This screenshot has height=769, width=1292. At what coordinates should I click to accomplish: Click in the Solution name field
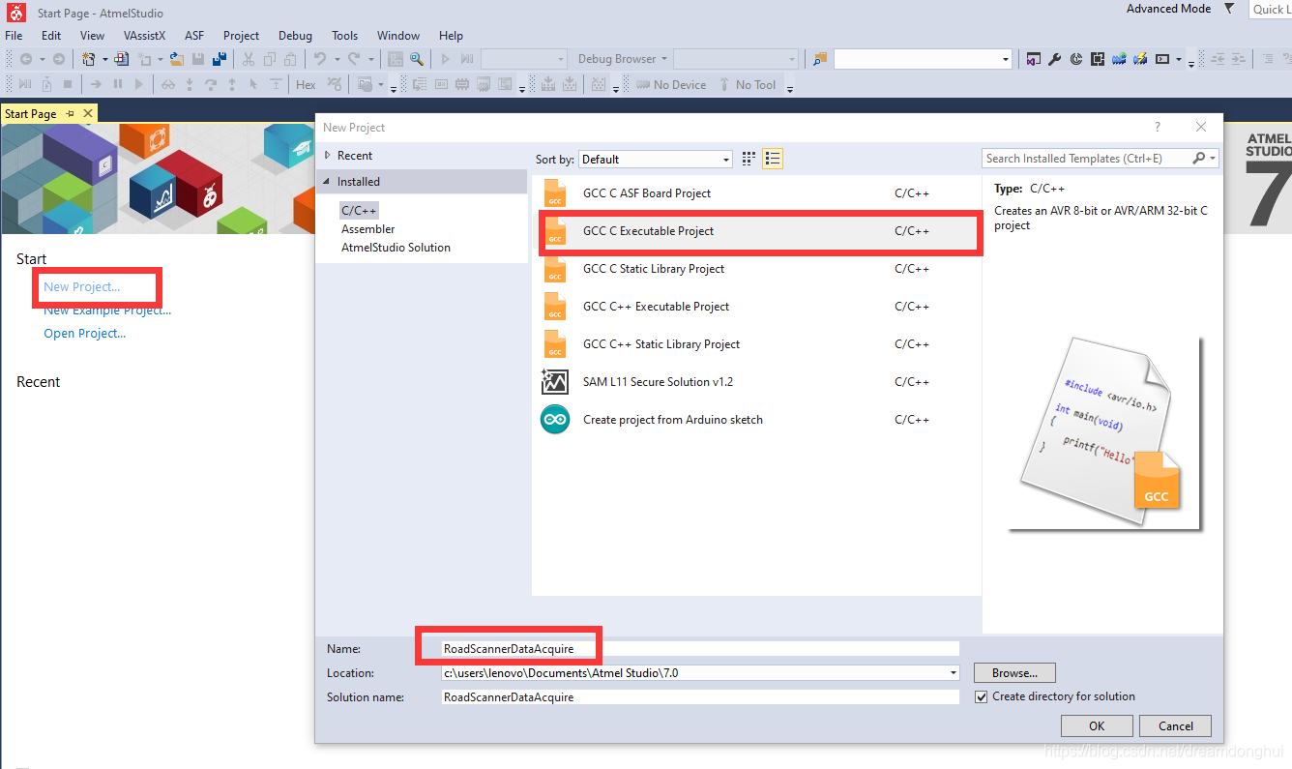[699, 697]
